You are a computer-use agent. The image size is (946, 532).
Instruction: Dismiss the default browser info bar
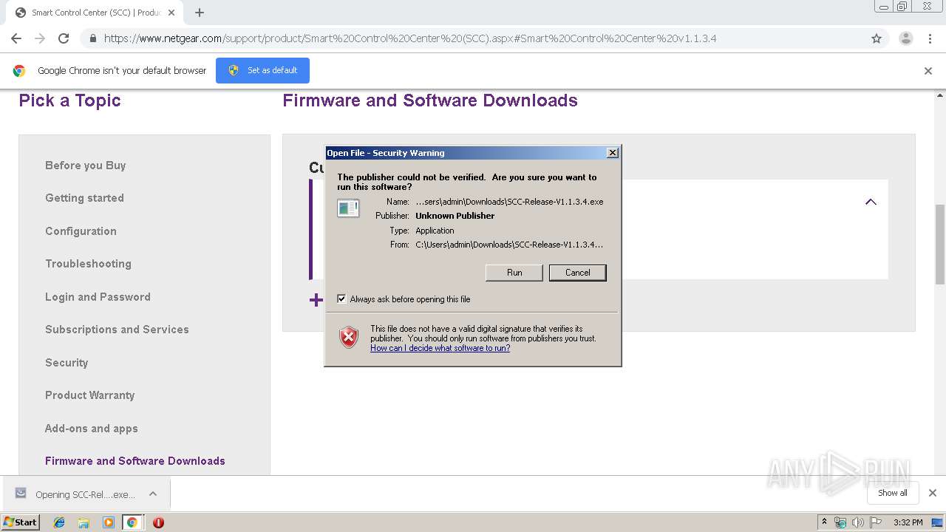(x=928, y=71)
